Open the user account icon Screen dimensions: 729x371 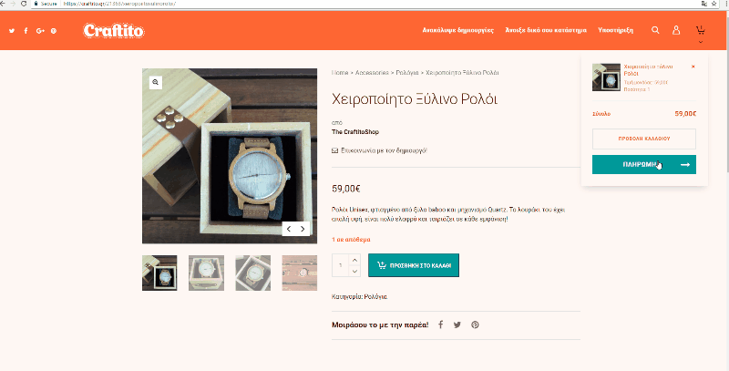pos(676,30)
